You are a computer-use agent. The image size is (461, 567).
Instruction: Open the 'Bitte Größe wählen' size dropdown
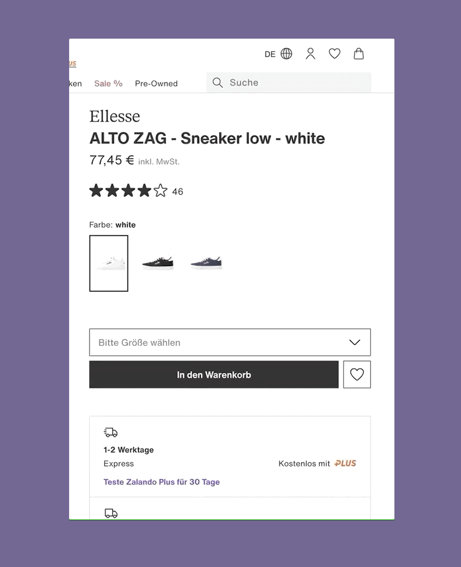(219, 342)
